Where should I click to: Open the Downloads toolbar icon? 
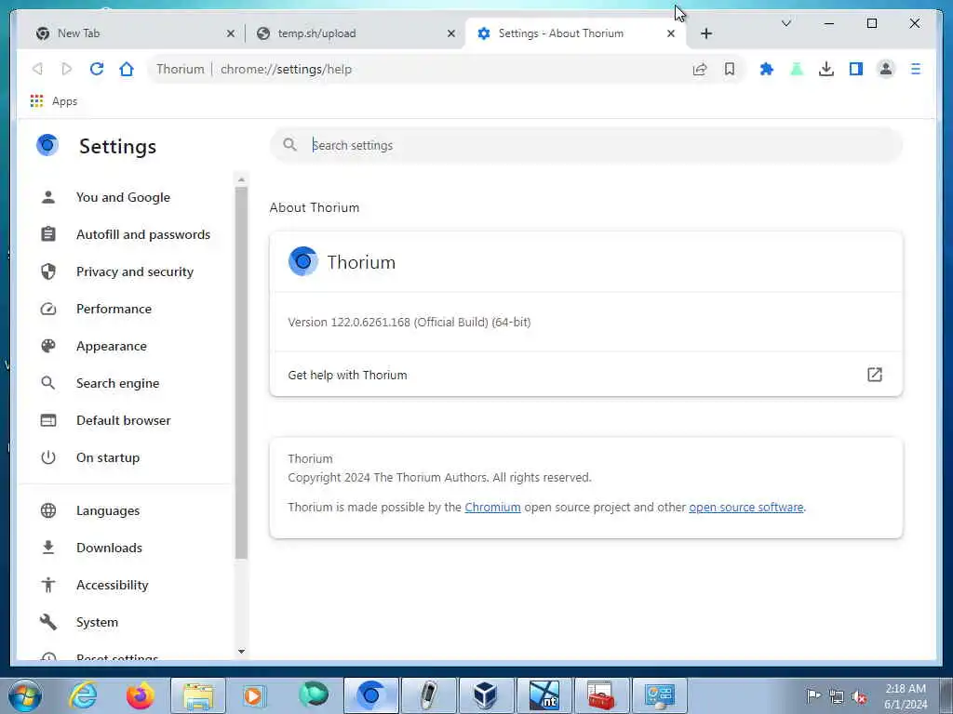[x=826, y=69]
